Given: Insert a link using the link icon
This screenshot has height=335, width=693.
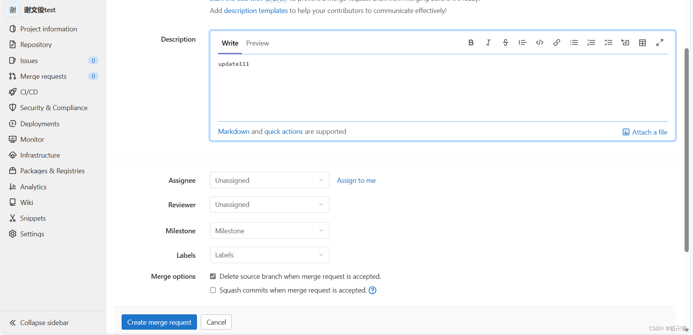Looking at the screenshot, I should pyautogui.click(x=557, y=43).
